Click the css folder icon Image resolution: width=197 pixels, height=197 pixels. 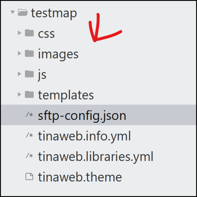(30, 33)
